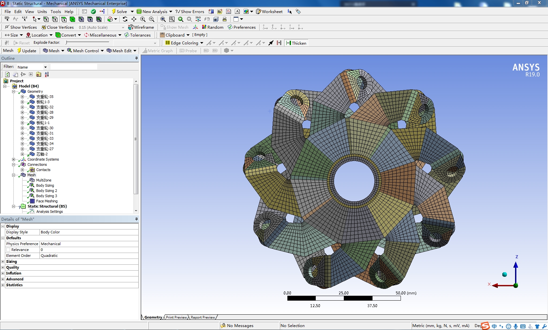The height and width of the screenshot is (330, 548).
Task: Click the Show Errors button
Action: pos(190,11)
